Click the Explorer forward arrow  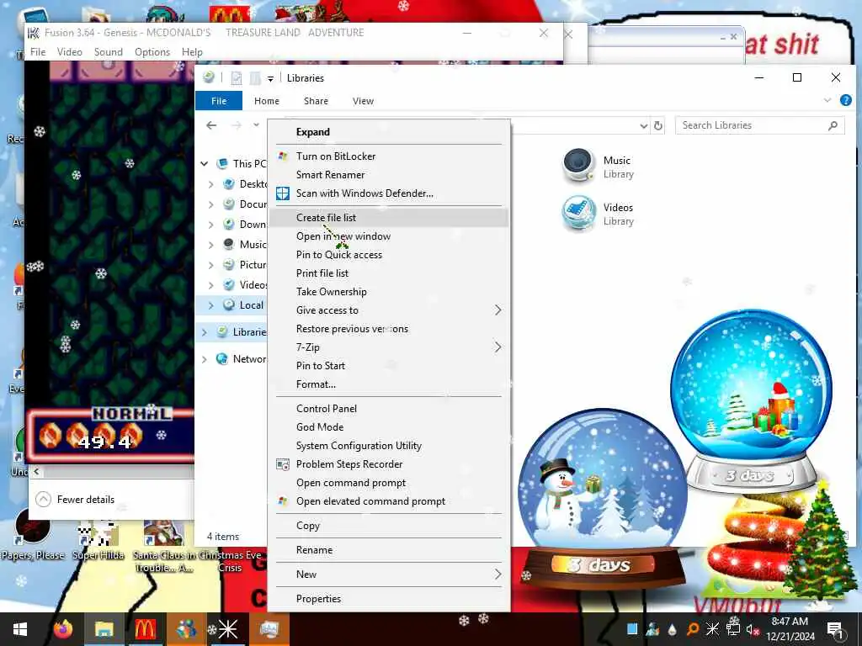point(237,125)
